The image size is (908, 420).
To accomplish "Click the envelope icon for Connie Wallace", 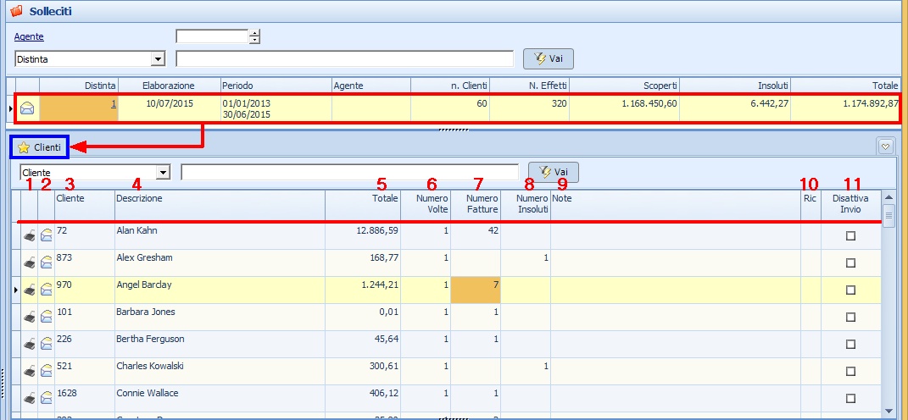I will coord(47,399).
